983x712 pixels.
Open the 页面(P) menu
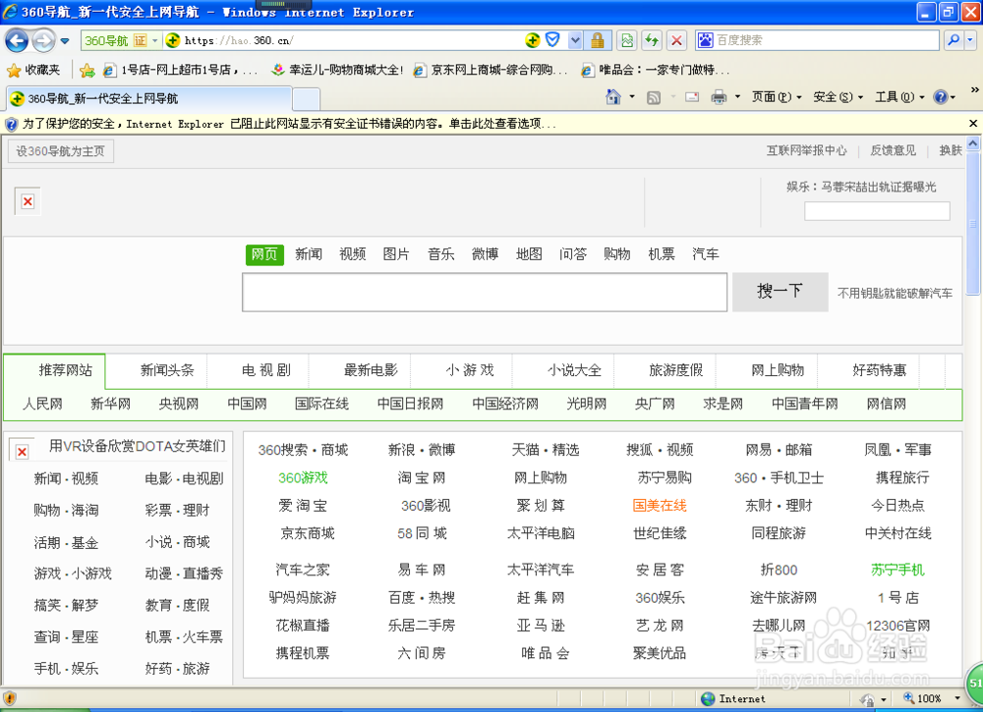pos(777,97)
